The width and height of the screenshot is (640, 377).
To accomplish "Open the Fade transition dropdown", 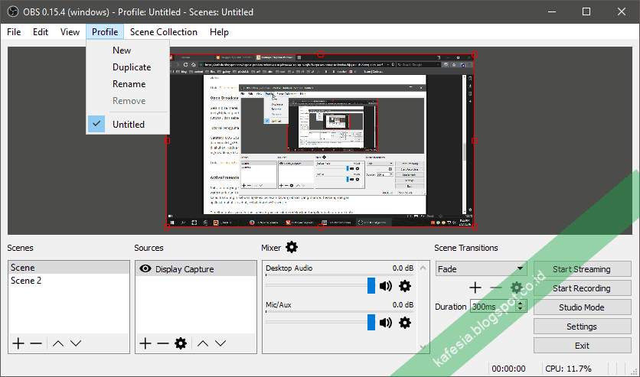I will pos(481,269).
